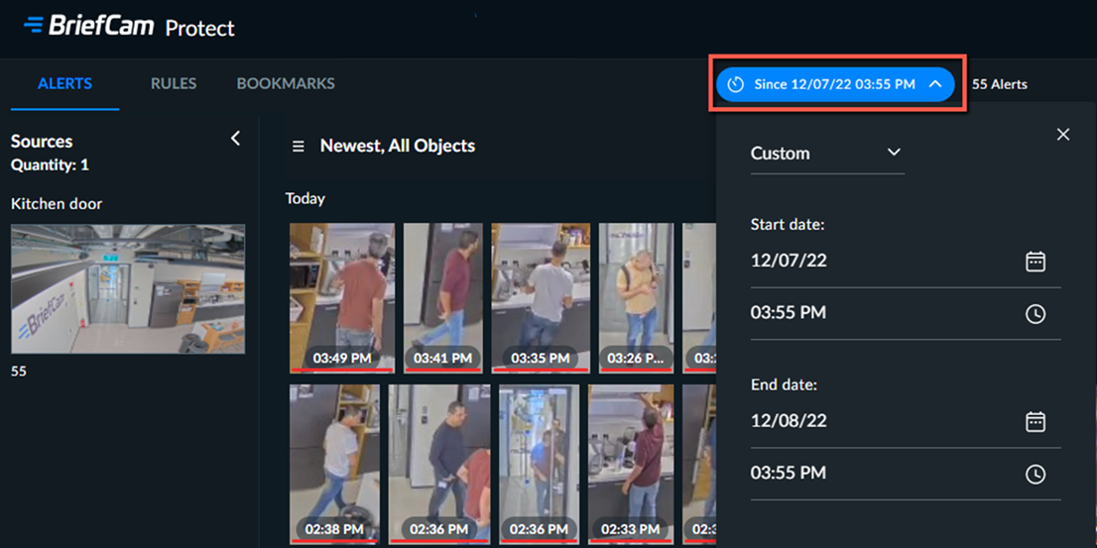The image size is (1097, 548).
Task: Open the Custom range dropdown
Action: click(x=827, y=153)
